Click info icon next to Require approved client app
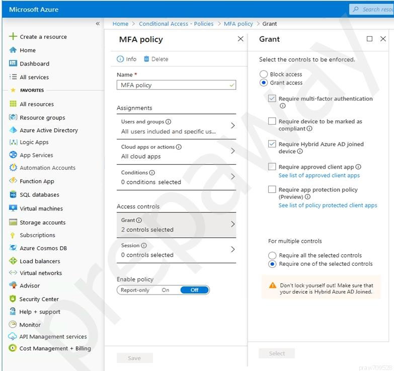 tap(358, 167)
